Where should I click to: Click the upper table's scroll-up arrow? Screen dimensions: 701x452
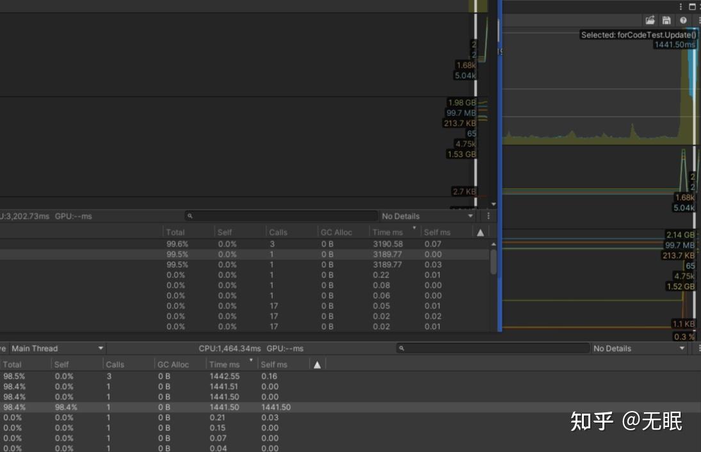[494, 244]
